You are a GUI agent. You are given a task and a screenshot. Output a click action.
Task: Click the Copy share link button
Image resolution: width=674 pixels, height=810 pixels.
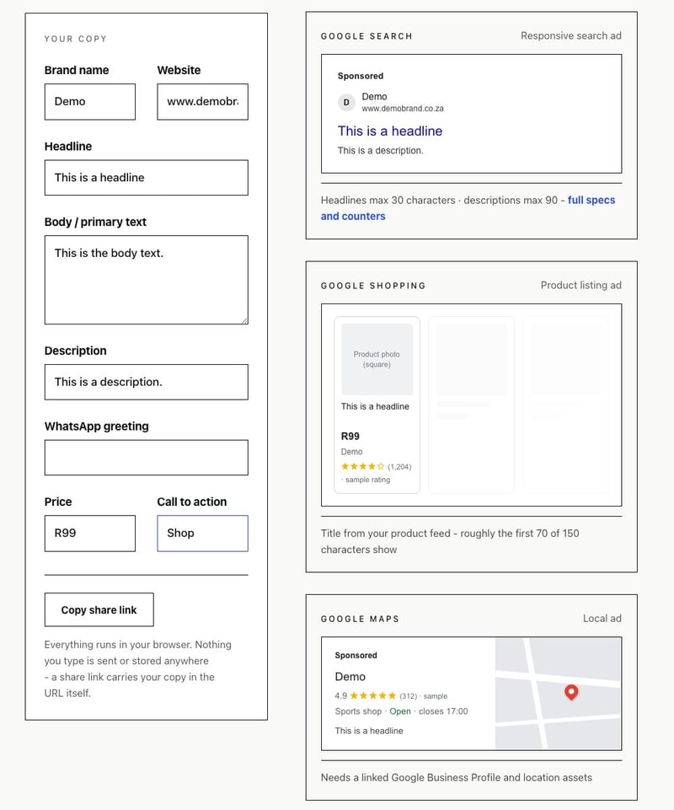[99, 609]
